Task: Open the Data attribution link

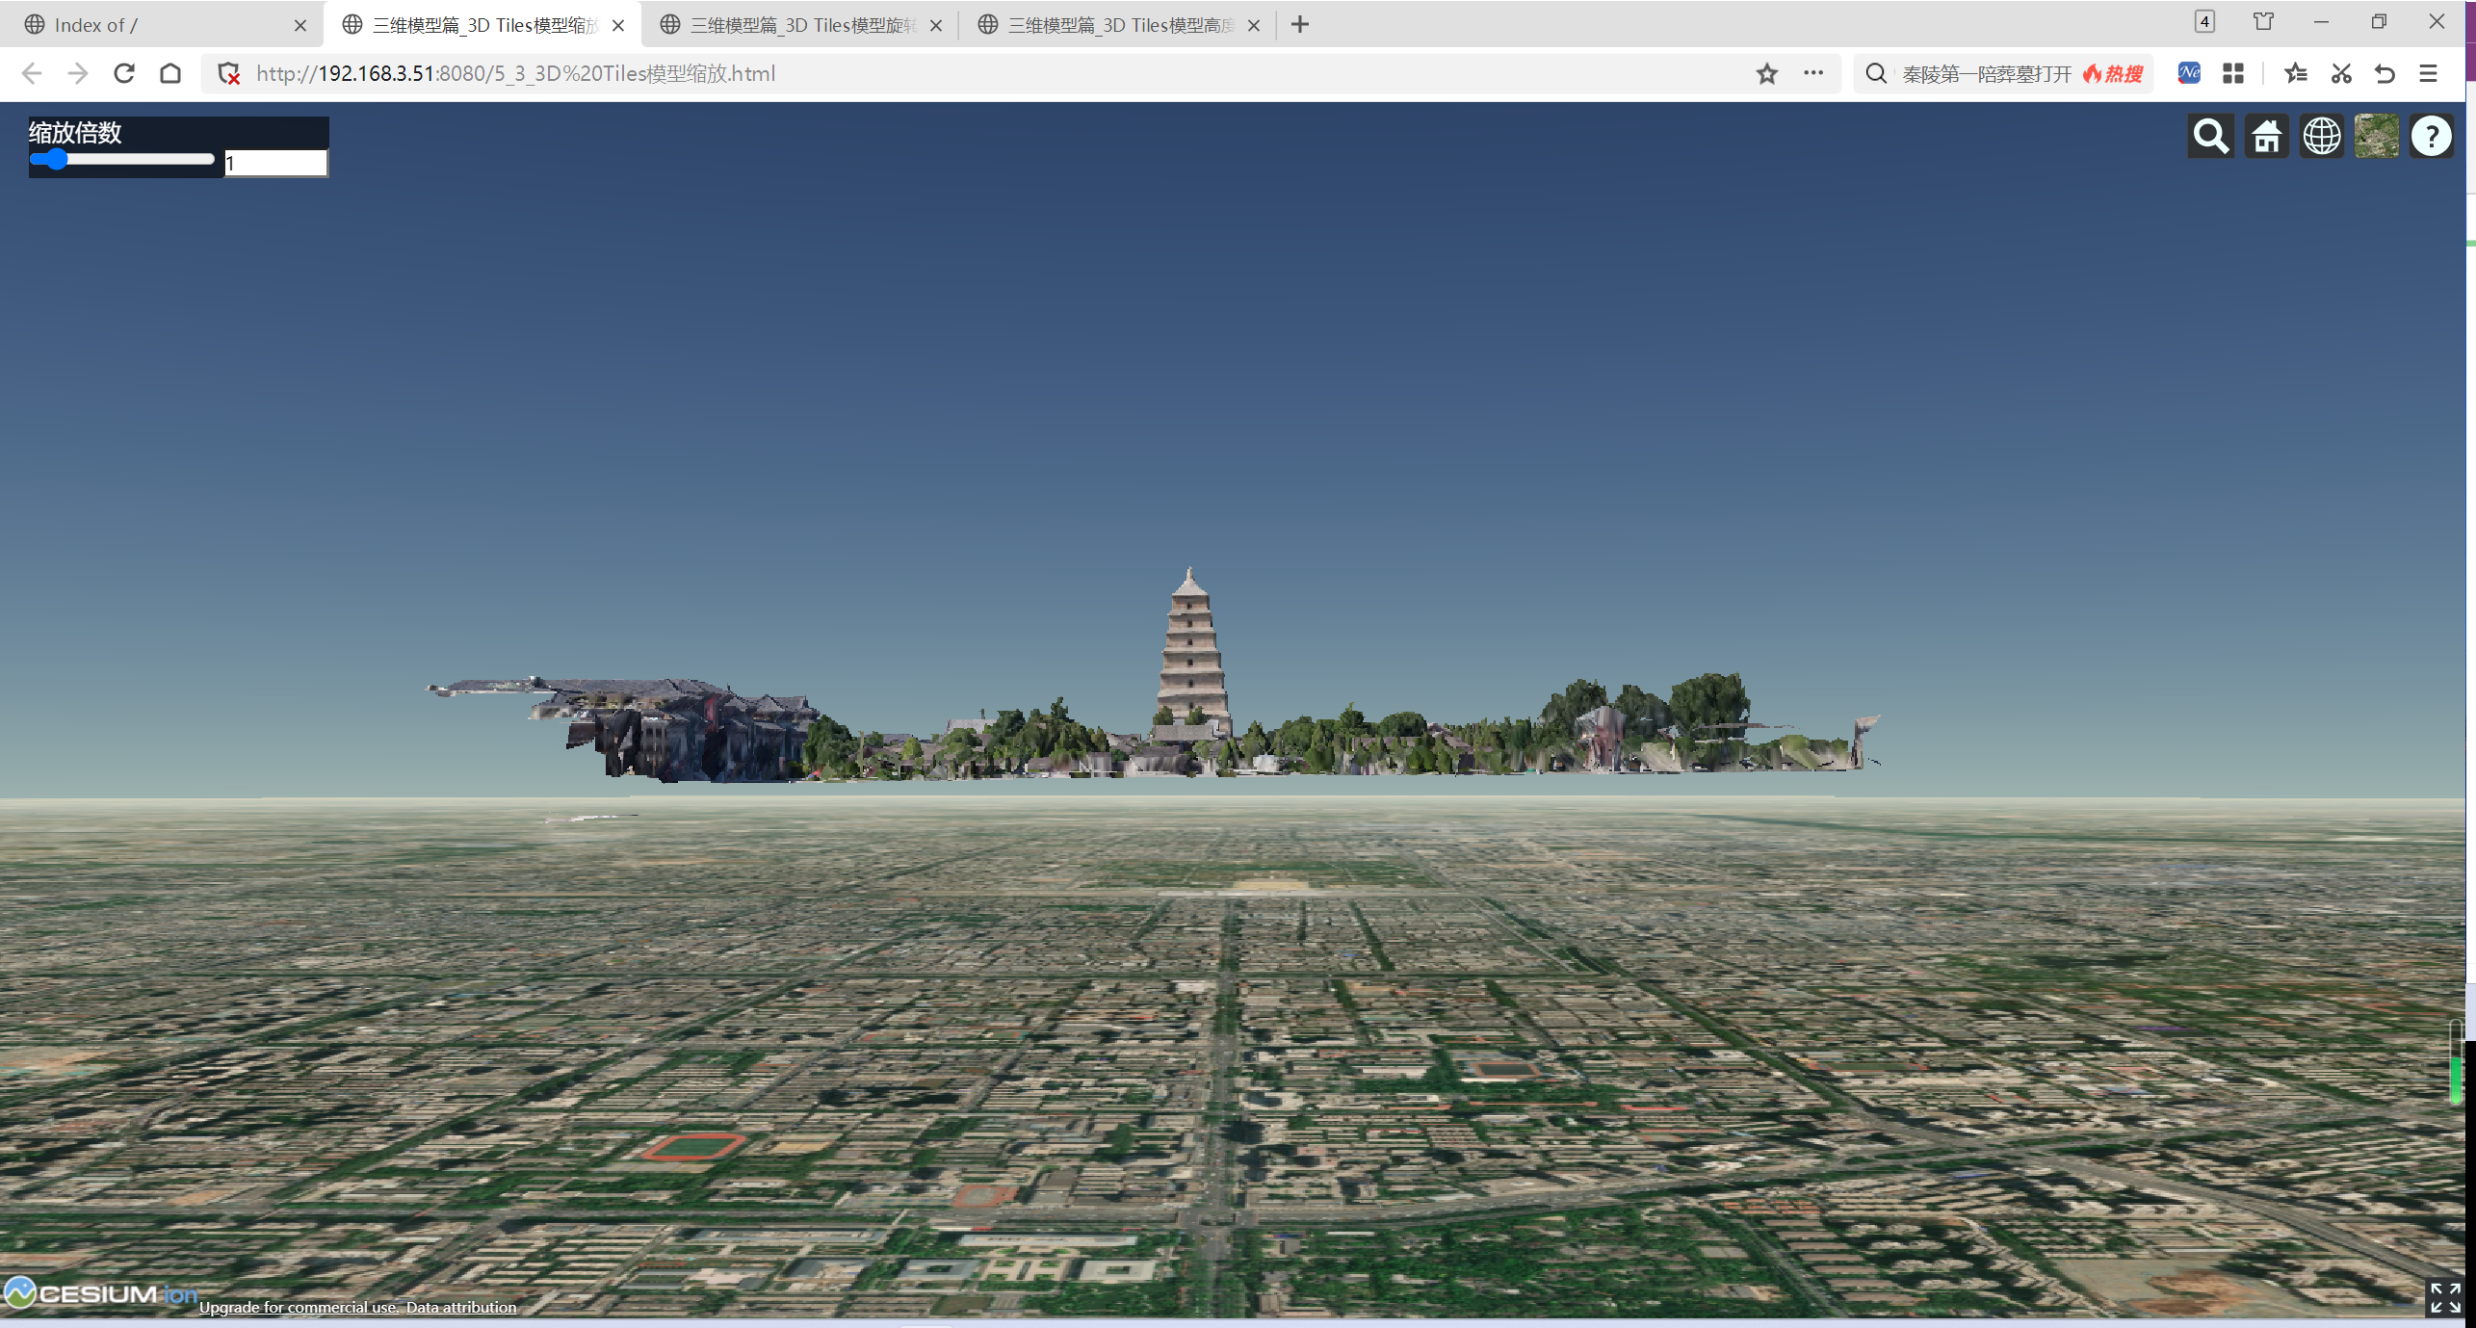Action: point(461,1307)
